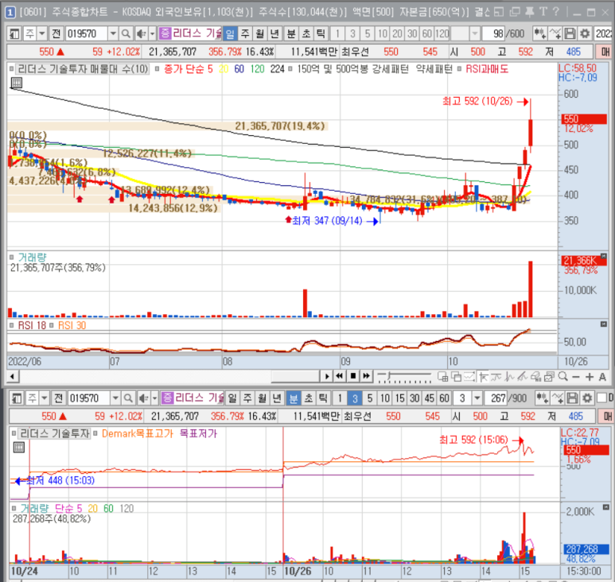Click crosshair cursor tool in bottom toolbar
Screen dimensions: 615x582
coord(483,377)
